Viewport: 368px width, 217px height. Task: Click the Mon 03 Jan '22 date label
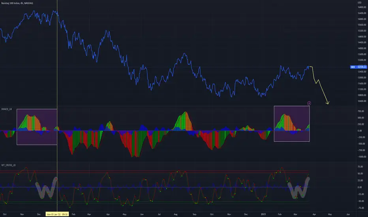(57, 214)
